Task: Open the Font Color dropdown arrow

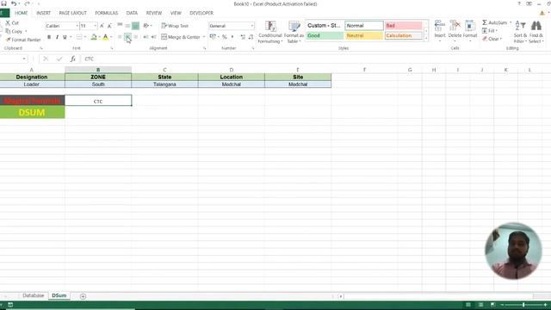Action: (x=111, y=37)
